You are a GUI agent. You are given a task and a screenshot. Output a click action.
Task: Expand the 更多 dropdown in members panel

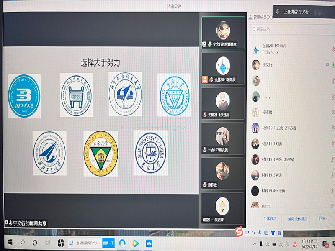click(323, 218)
